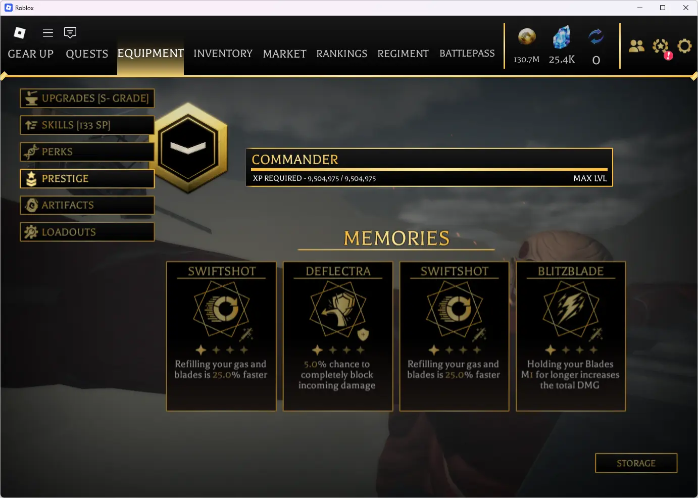Screen dimensions: 698x498
Task: Open the settings gear icon
Action: pos(684,46)
